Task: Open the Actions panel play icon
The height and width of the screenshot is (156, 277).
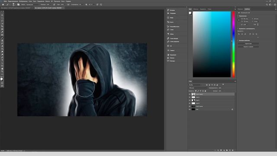Action: (x=168, y=13)
